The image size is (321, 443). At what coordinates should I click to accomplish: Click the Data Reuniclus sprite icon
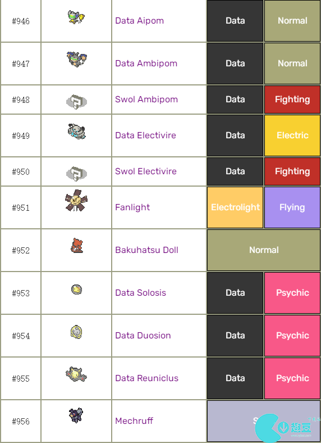tap(76, 374)
